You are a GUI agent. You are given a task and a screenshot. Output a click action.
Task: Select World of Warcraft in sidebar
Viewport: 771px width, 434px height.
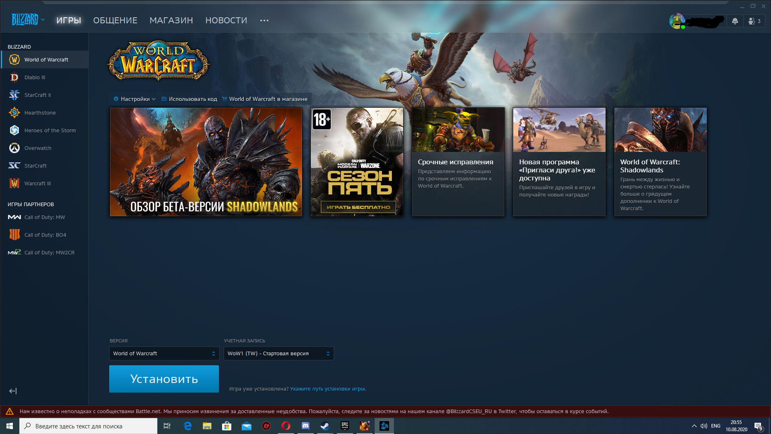click(x=44, y=59)
